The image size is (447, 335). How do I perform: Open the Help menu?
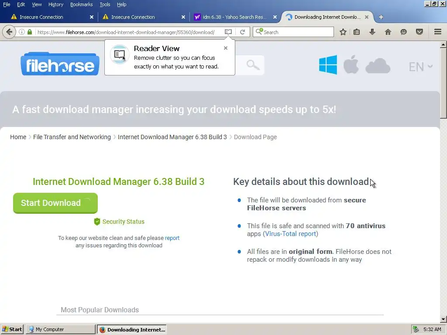[121, 4]
